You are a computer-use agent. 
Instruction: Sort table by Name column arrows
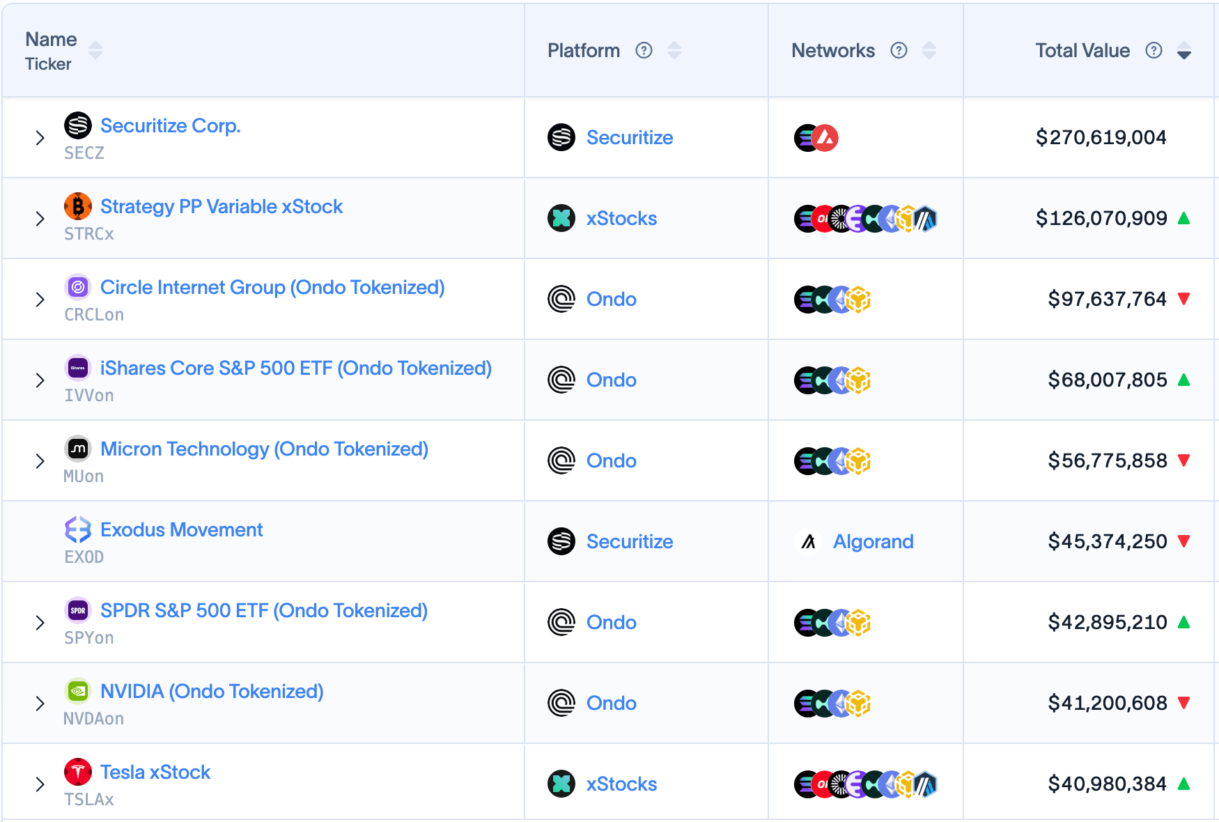tap(95, 50)
